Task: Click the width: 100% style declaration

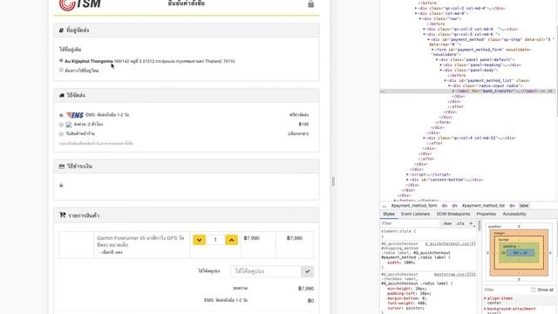Action: point(401,263)
